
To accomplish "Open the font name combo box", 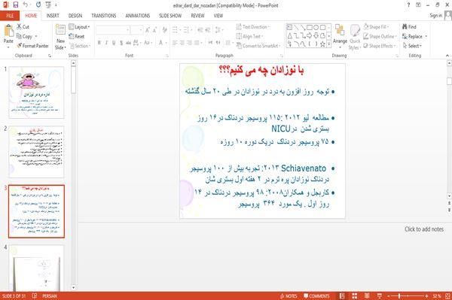I will tap(113, 29).
